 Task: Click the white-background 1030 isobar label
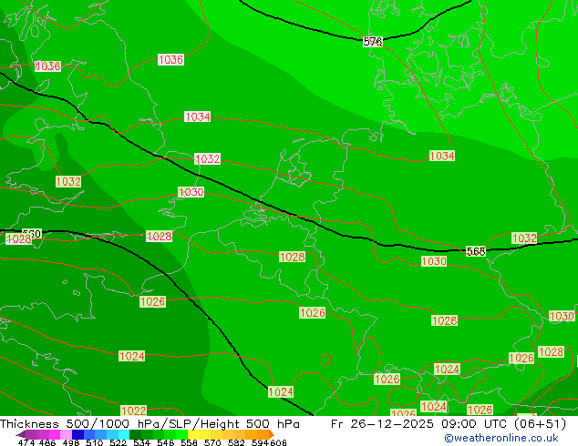pyautogui.click(x=191, y=192)
